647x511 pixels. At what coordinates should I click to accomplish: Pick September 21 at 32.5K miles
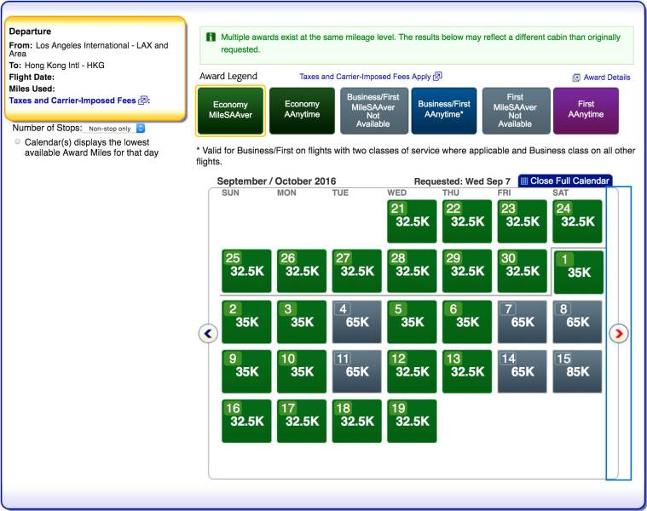pyautogui.click(x=412, y=221)
